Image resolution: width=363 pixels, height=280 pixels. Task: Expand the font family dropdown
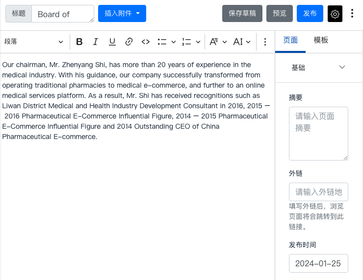click(218, 42)
